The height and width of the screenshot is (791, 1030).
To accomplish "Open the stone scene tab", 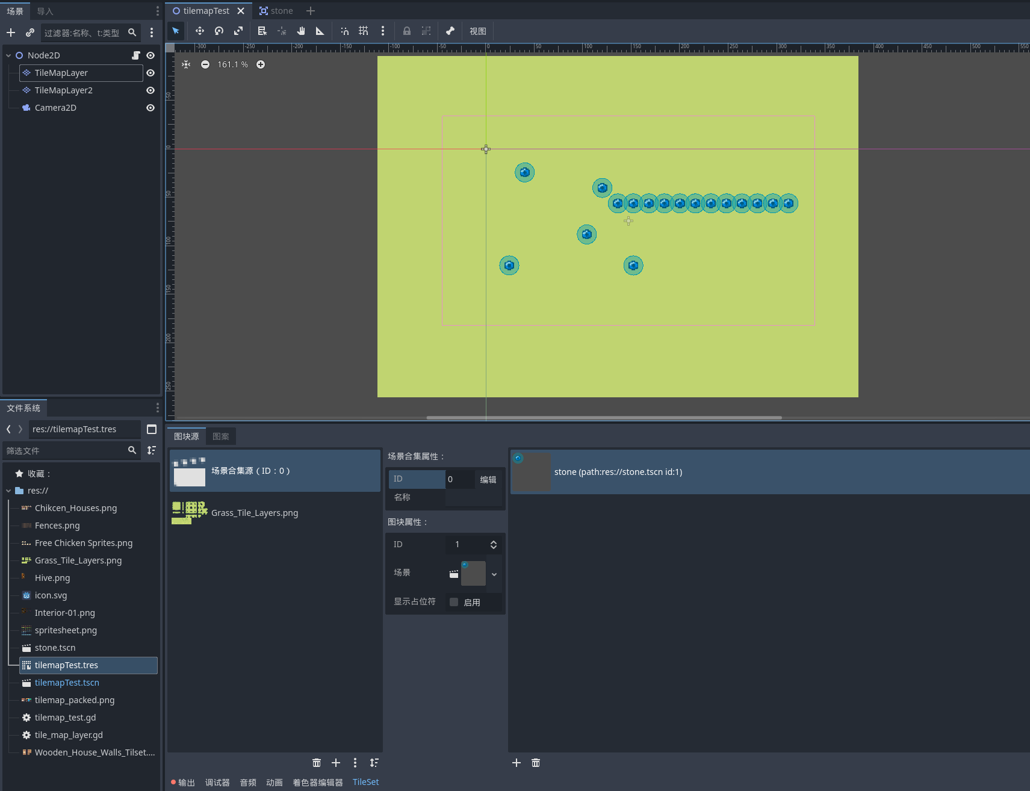I will click(x=276, y=11).
